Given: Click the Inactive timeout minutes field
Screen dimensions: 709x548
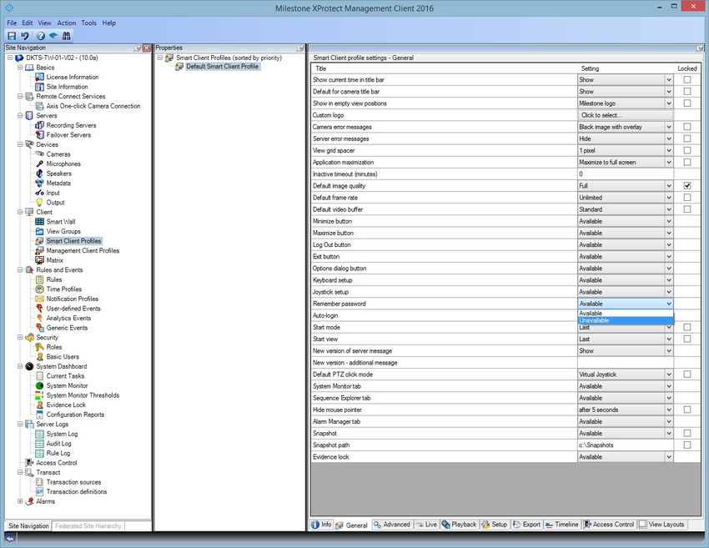Looking at the screenshot, I should pyautogui.click(x=626, y=174).
